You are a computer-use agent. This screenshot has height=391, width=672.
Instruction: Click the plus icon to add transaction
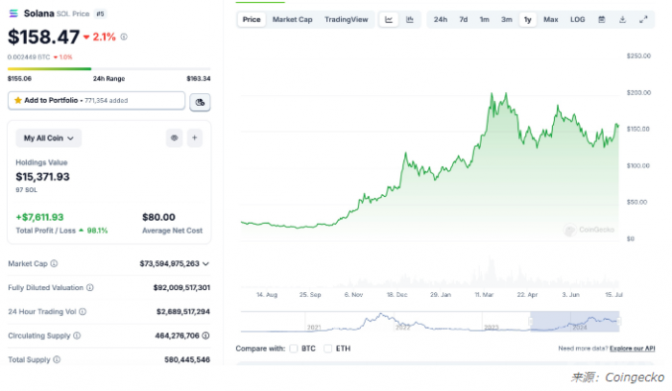click(x=195, y=138)
